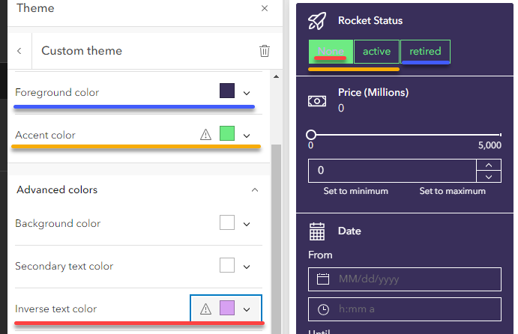Go back using the left chevron
The width and height of the screenshot is (518, 334).
click(19, 51)
